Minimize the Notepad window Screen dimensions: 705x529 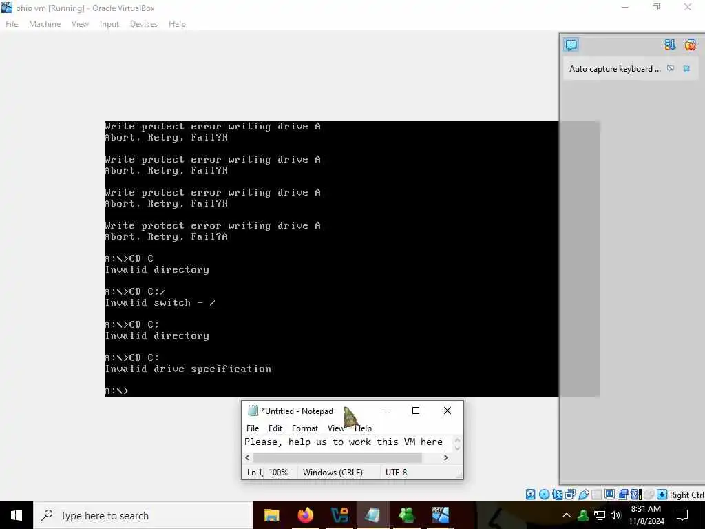(x=385, y=411)
